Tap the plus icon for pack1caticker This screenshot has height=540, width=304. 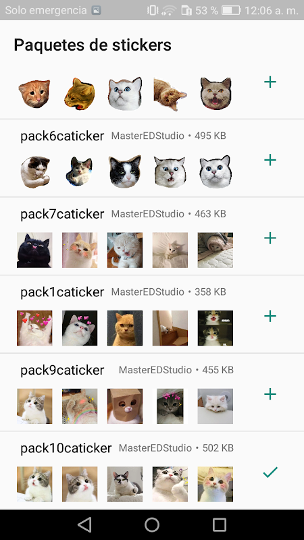pos(270,316)
